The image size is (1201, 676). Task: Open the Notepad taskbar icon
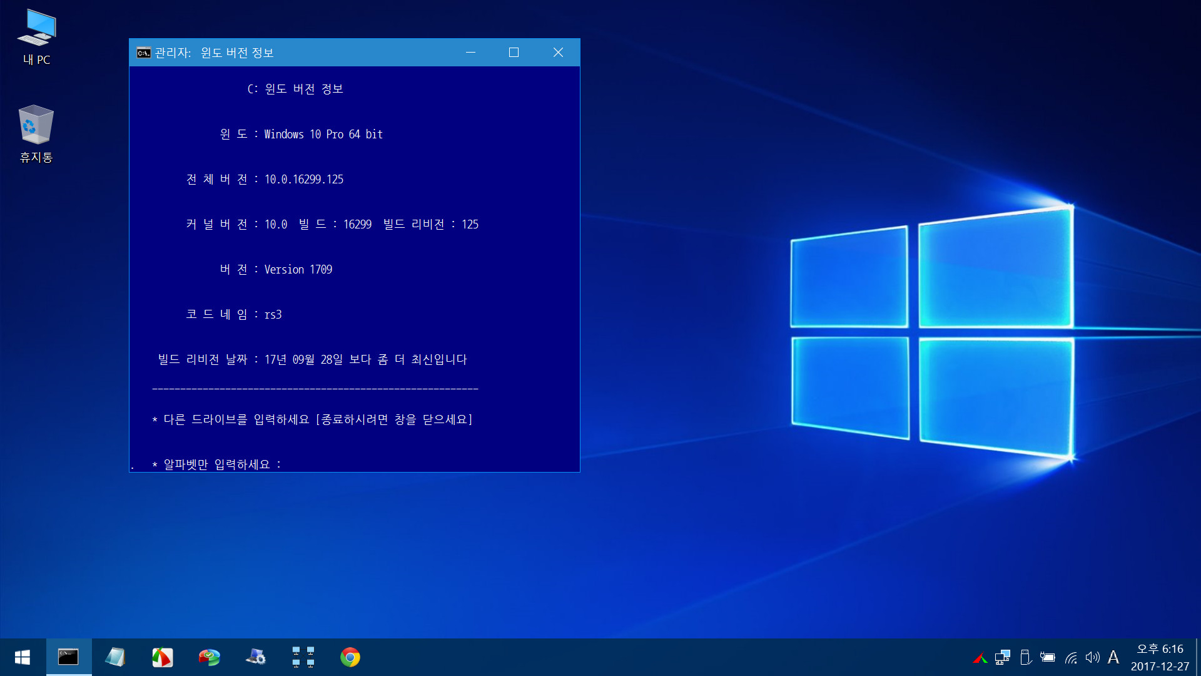pyautogui.click(x=115, y=657)
